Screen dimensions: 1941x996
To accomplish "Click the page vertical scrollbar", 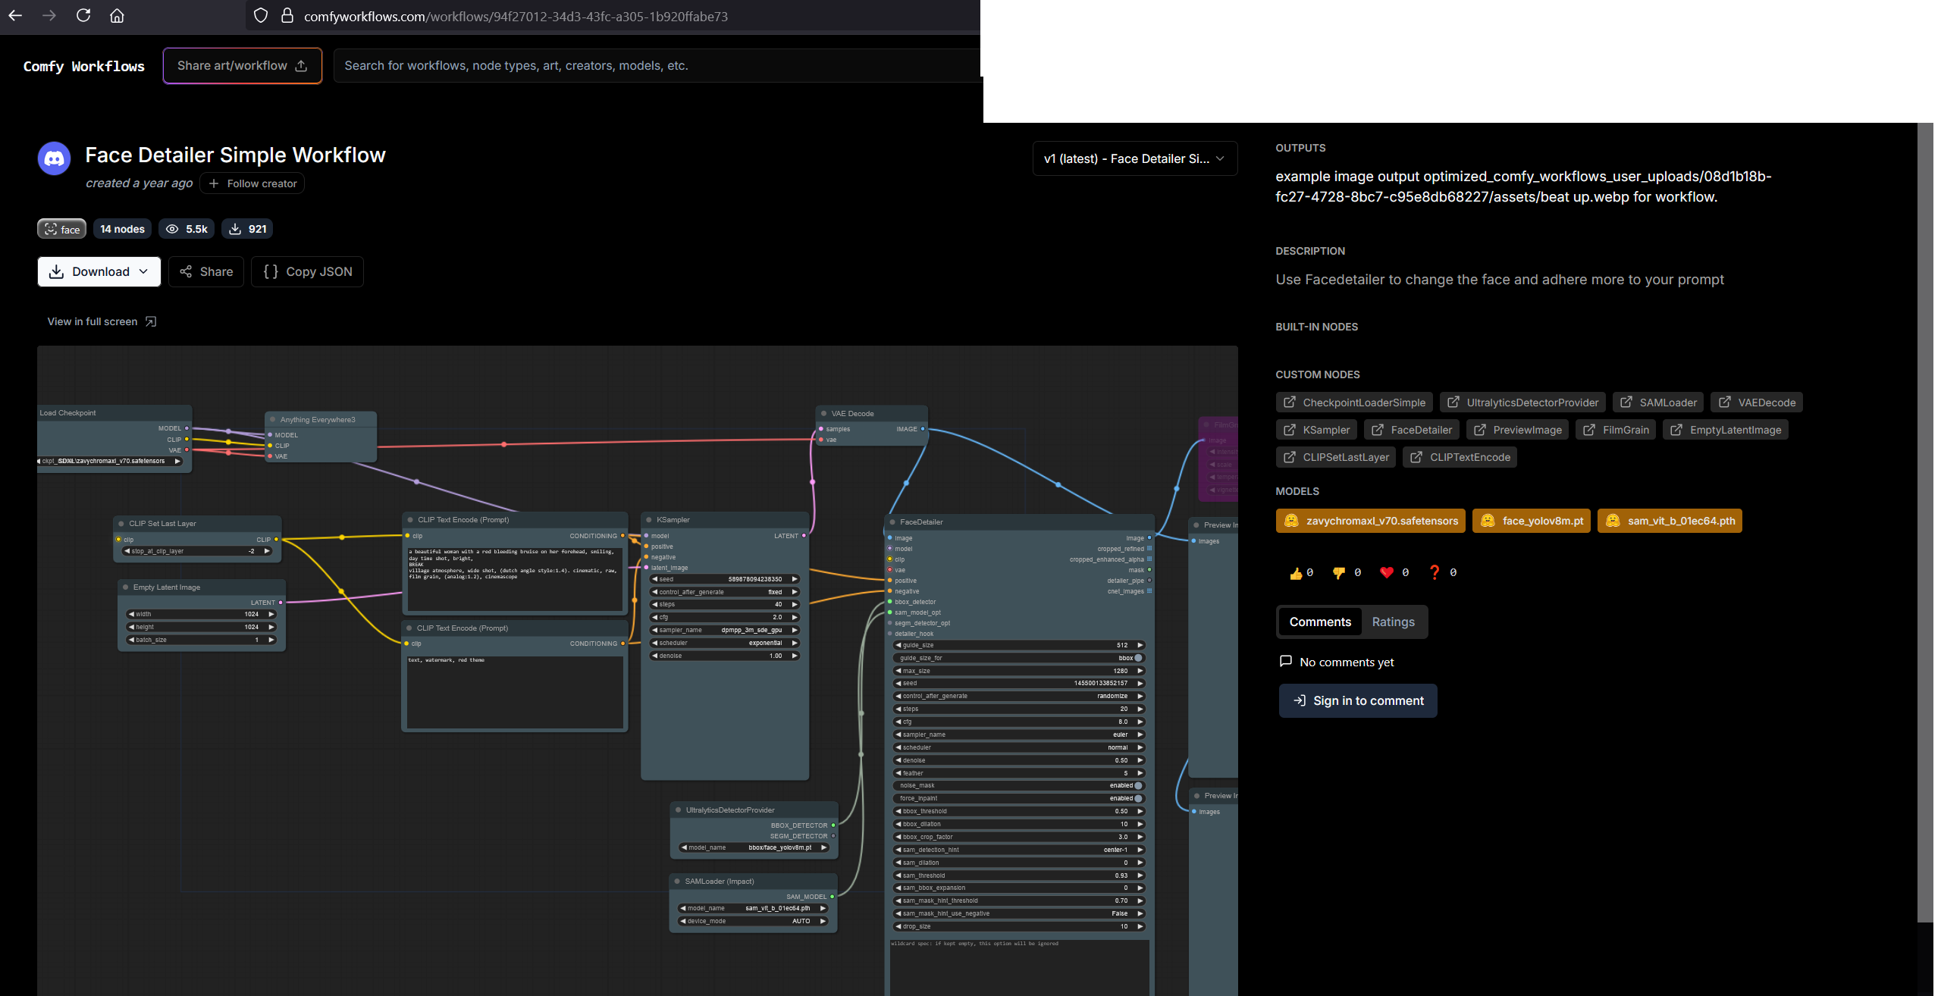I will click(1925, 523).
